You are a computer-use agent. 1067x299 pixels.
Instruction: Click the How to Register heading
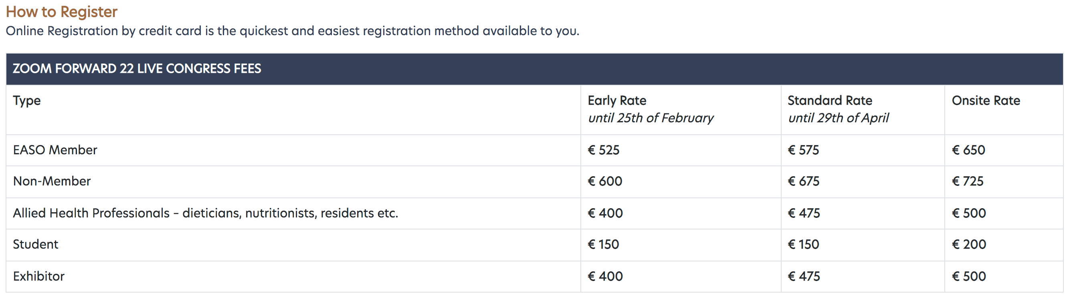coord(61,12)
